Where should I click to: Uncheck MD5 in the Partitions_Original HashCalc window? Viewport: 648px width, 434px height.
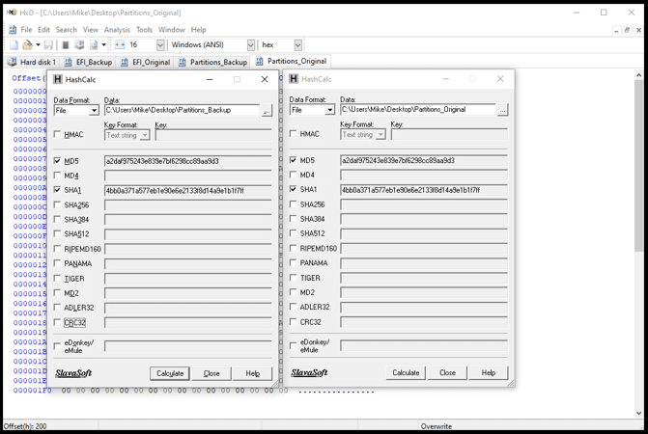(x=294, y=160)
